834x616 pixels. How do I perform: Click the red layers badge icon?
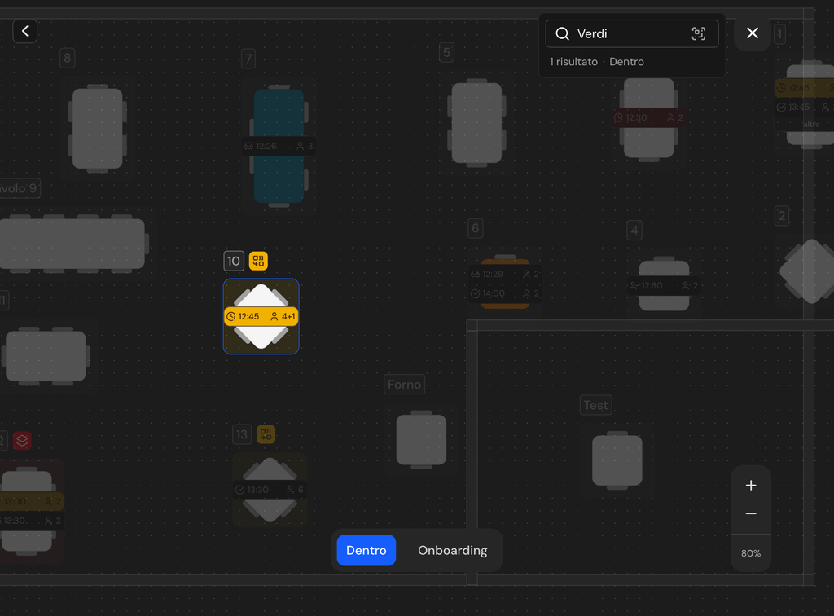pyautogui.click(x=22, y=441)
